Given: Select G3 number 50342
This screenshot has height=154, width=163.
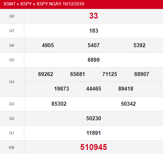Looking at the screenshot, I should 128,104.
